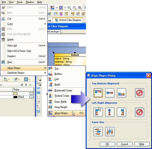Open the View menu
152x149 pixels.
coord(11,2)
